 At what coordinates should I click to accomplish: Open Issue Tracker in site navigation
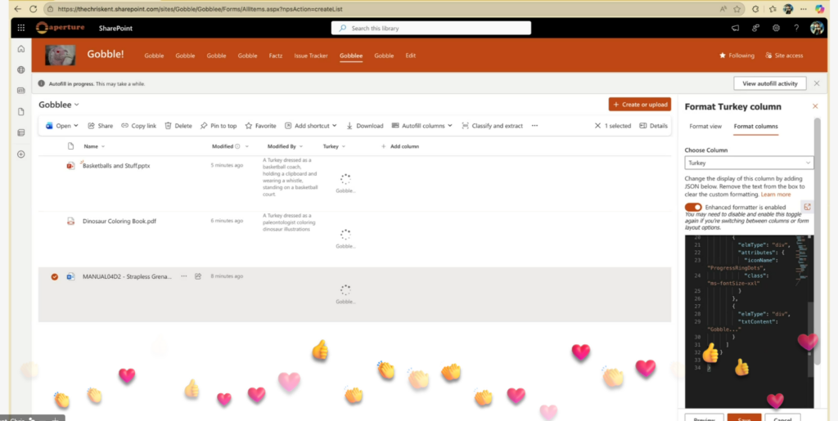pos(311,56)
